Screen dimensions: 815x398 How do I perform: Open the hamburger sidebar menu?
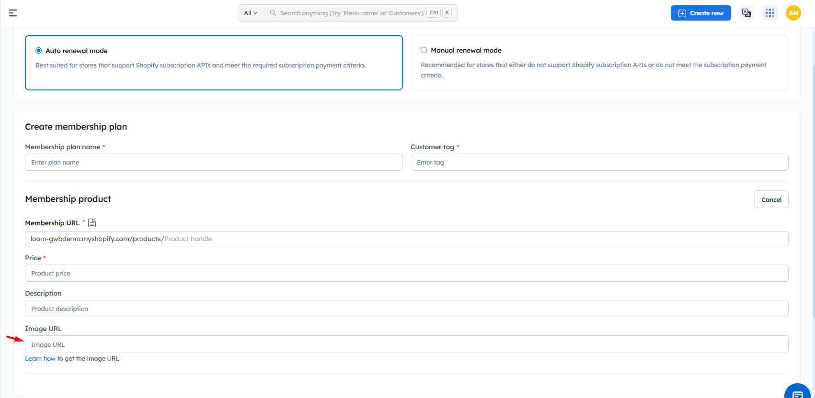point(13,13)
